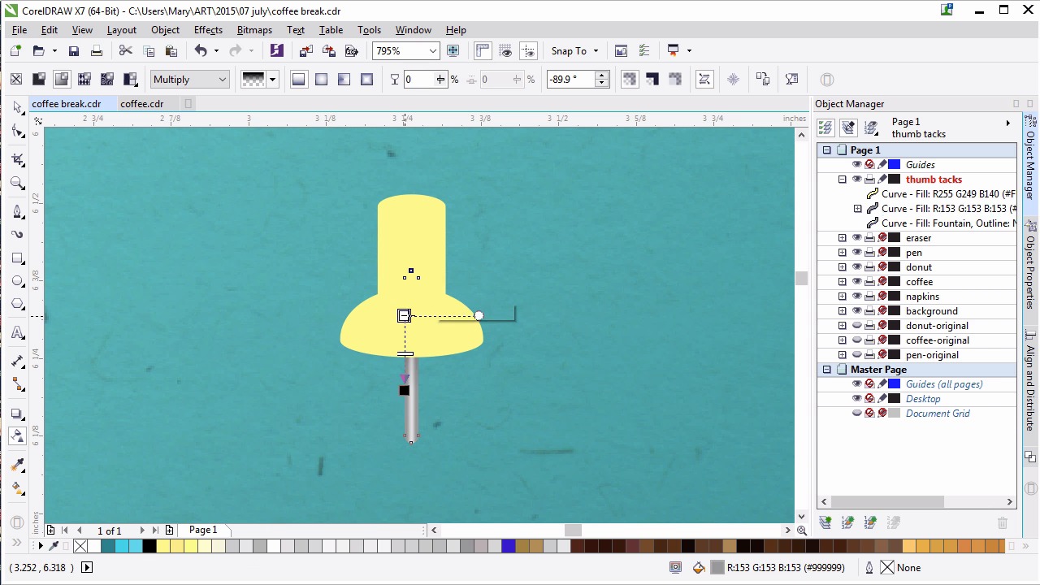Click the Export to PDF icon
The width and height of the screenshot is (1040, 585).
point(351,51)
